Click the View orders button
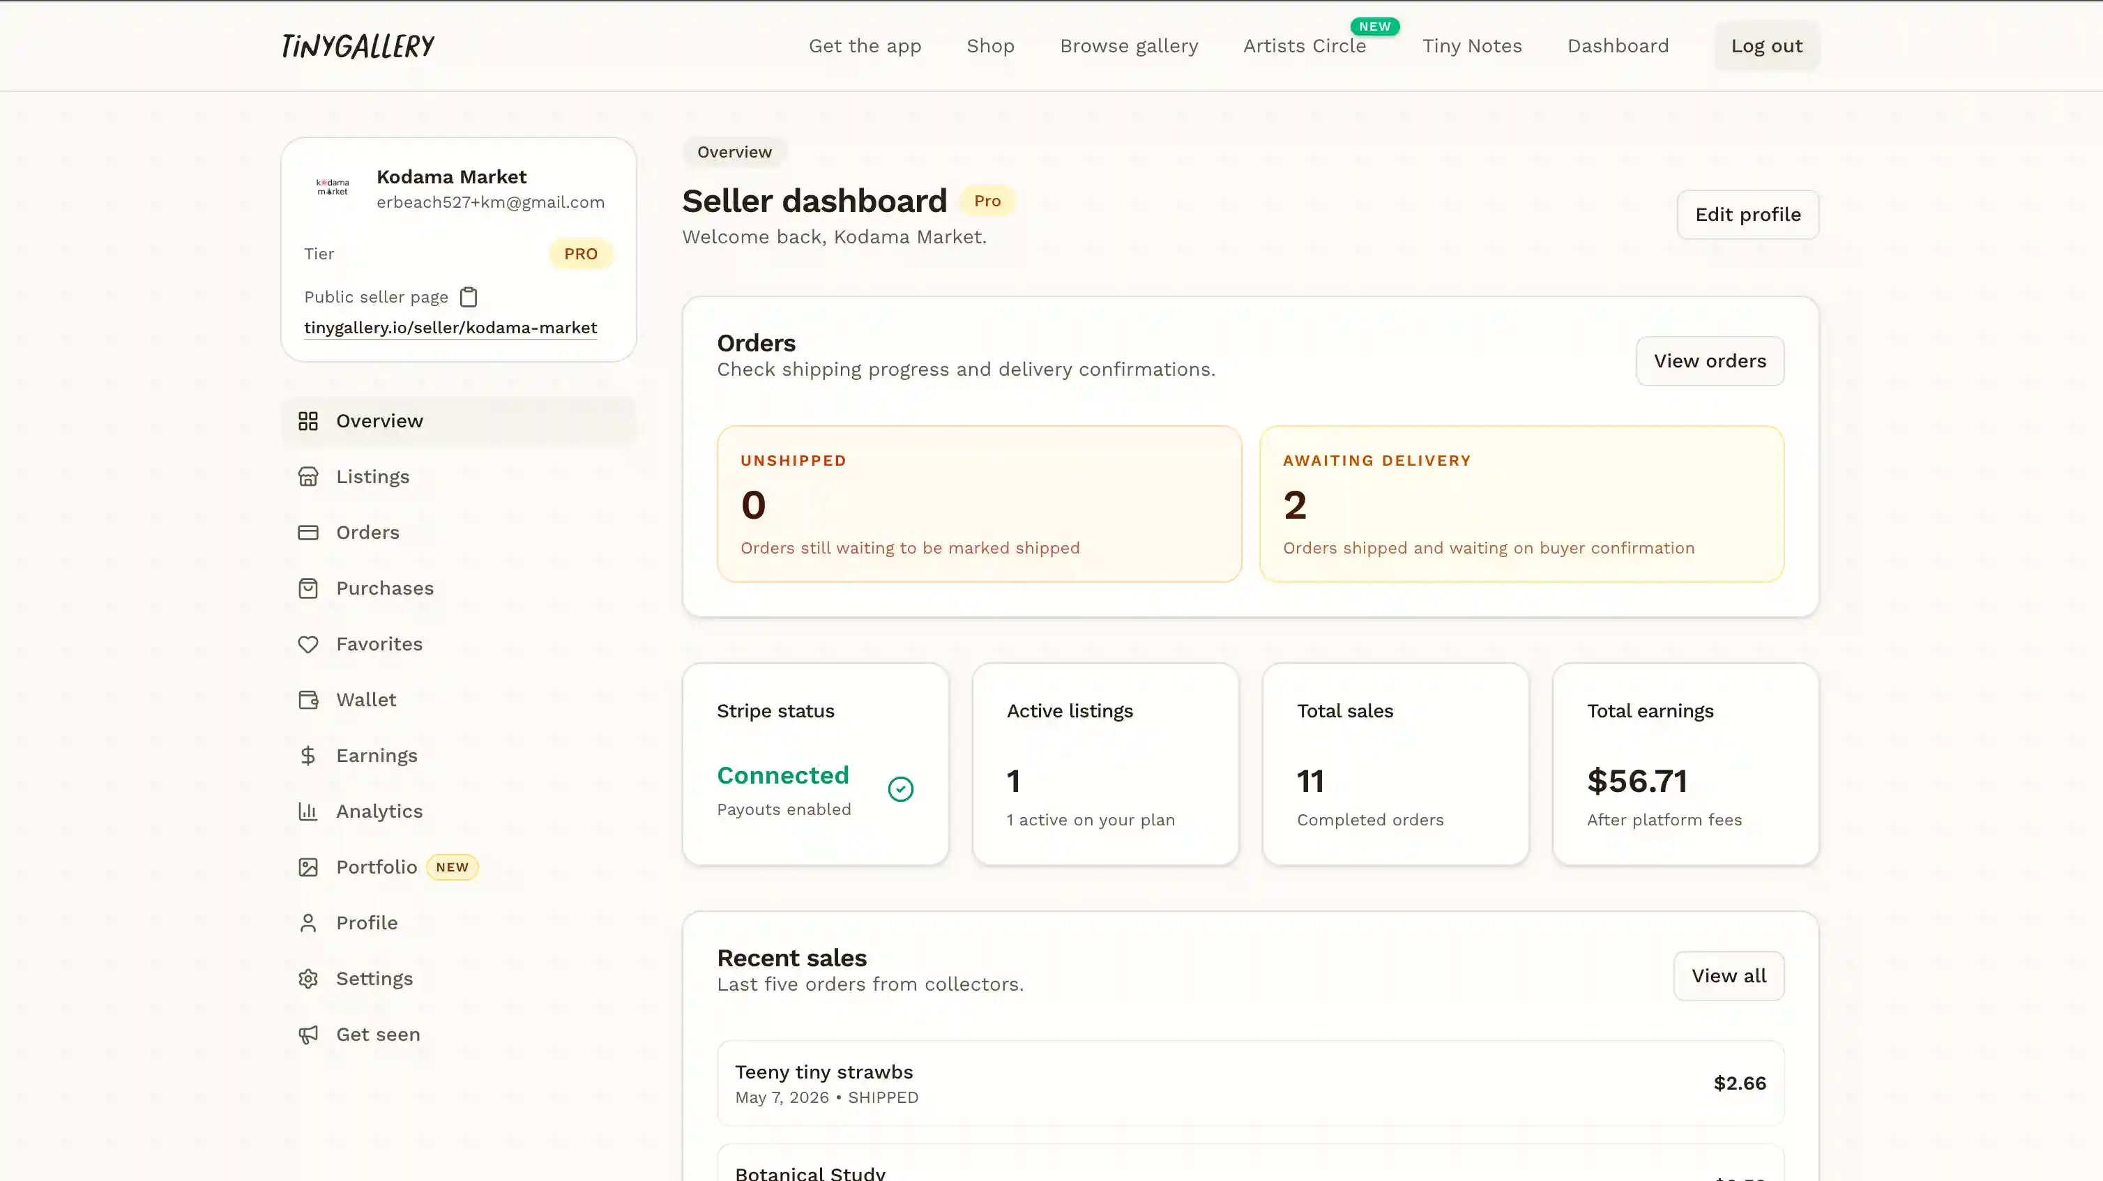Screen dimensions: 2103x1181 [1710, 360]
